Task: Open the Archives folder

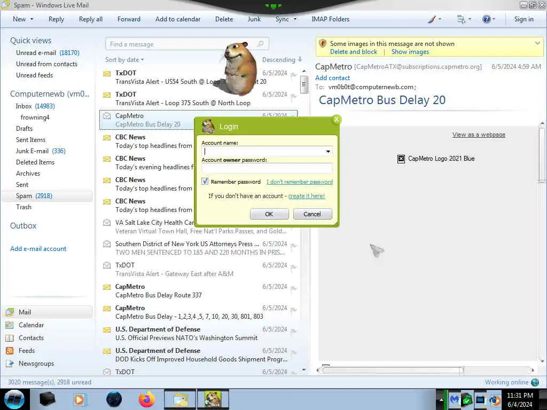Action: pos(28,174)
